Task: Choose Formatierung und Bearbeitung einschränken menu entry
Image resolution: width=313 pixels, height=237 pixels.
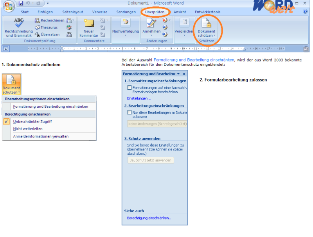Action: (x=50, y=106)
